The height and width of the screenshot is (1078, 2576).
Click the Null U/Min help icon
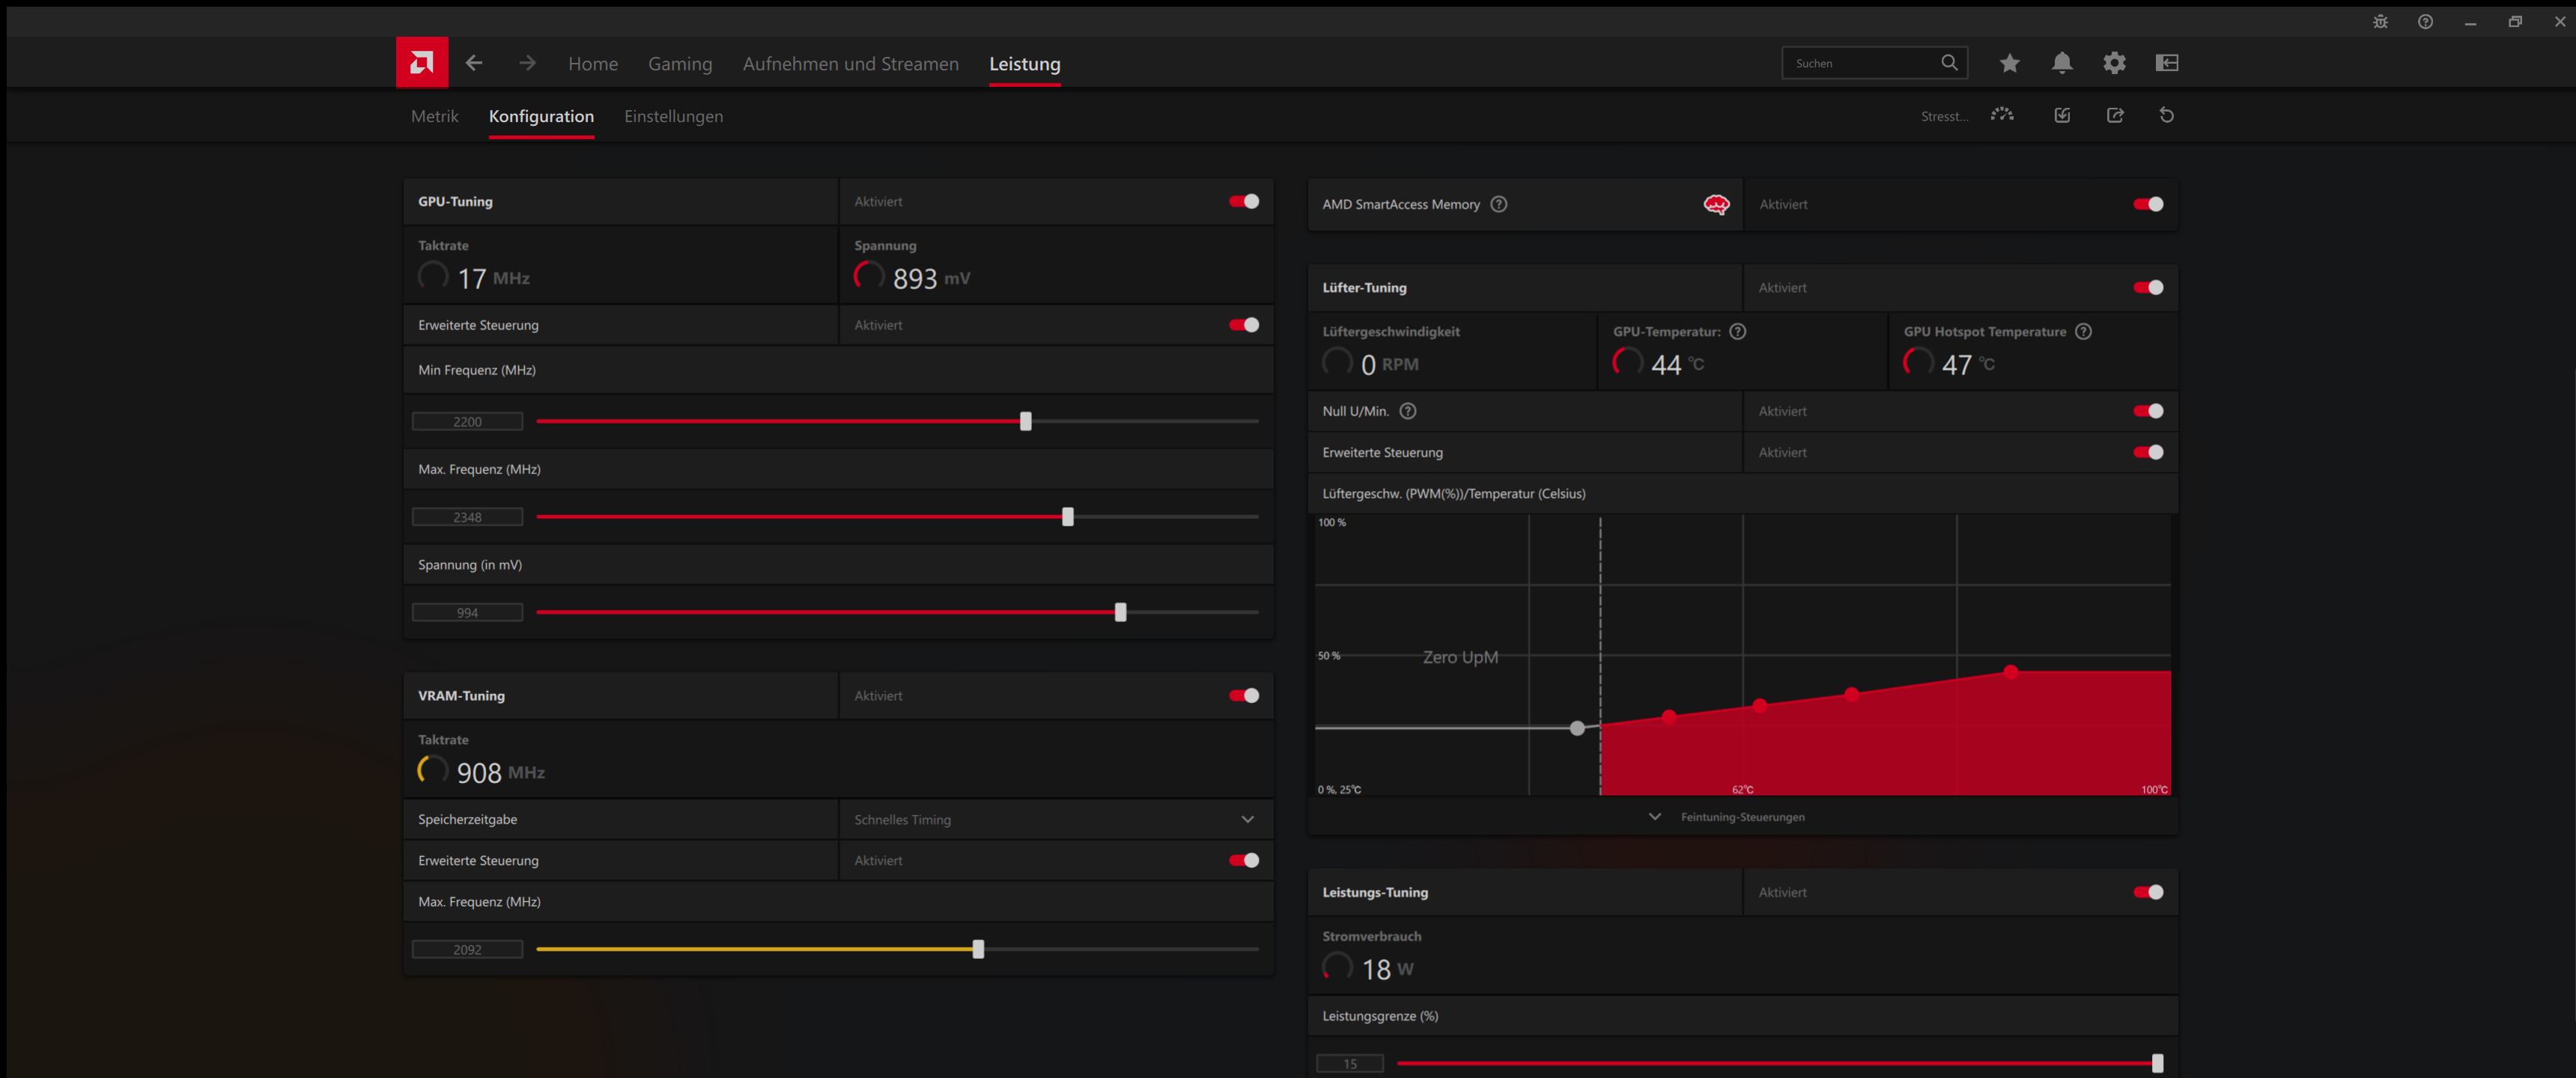click(1406, 411)
